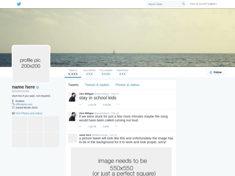This screenshot has width=235, height=176.
Task: Click the name here profile name
Action: pyautogui.click(x=23, y=87)
